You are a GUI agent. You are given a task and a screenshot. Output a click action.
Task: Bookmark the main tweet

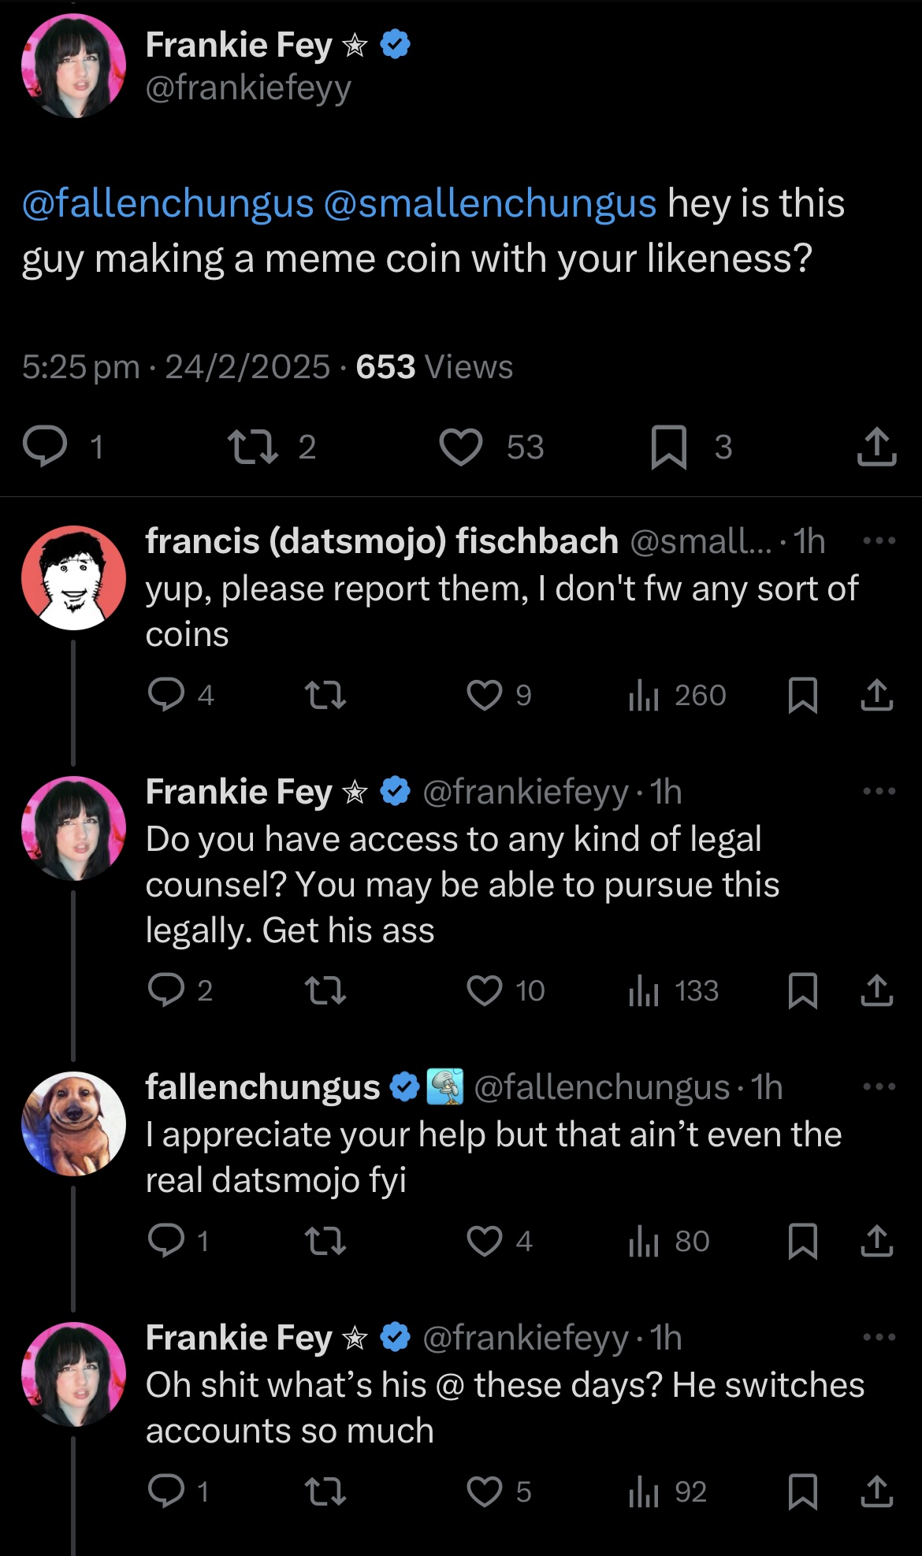tap(668, 447)
